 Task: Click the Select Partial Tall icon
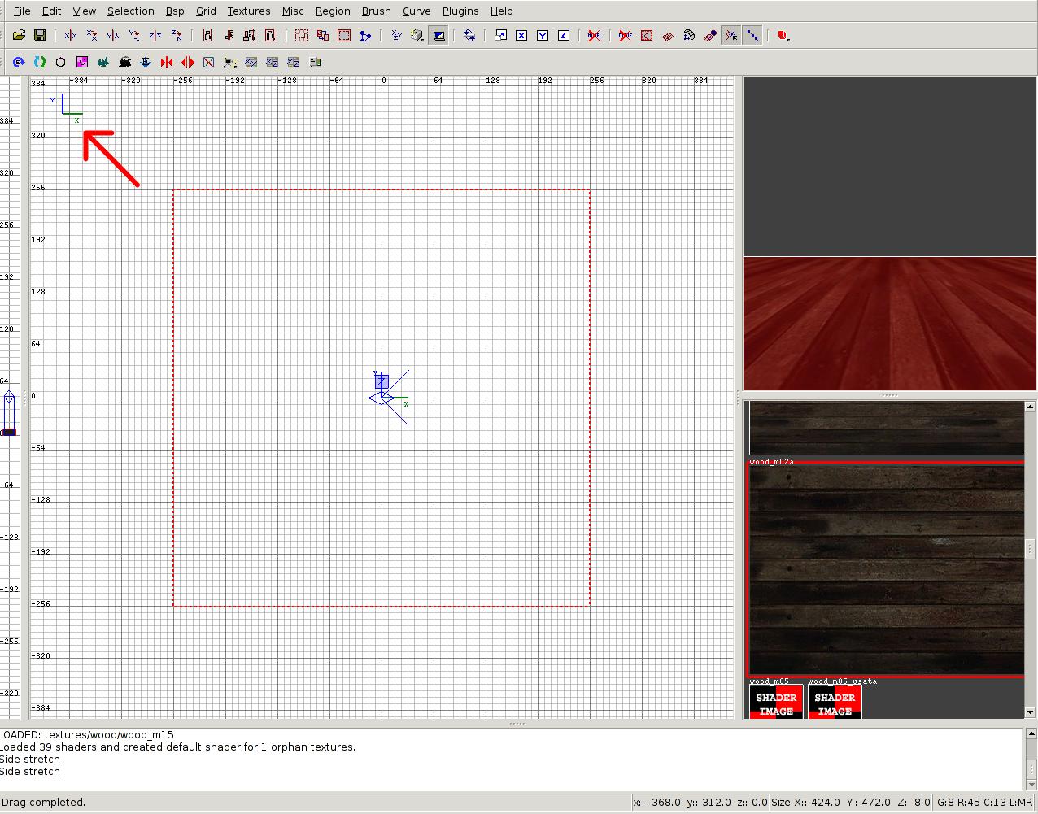coord(250,36)
